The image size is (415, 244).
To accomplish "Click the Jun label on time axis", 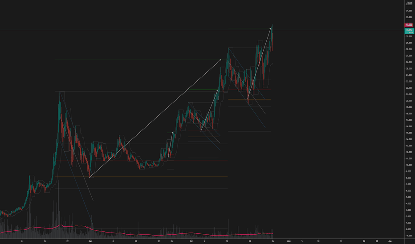I will tap(390, 241).
